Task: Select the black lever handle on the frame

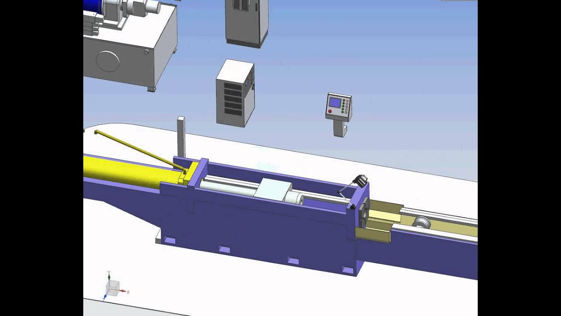Action: tap(361, 180)
